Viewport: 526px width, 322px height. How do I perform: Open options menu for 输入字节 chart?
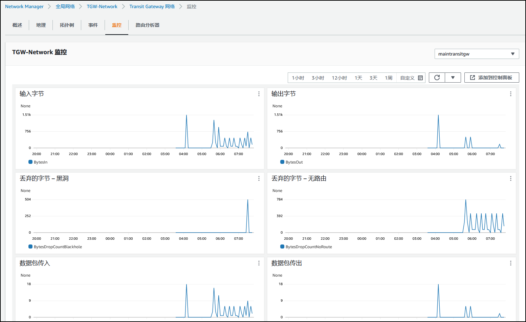point(259,94)
